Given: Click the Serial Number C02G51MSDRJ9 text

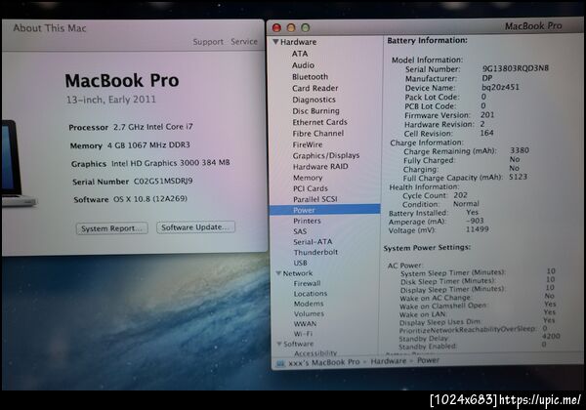Looking at the screenshot, I should 133,182.
